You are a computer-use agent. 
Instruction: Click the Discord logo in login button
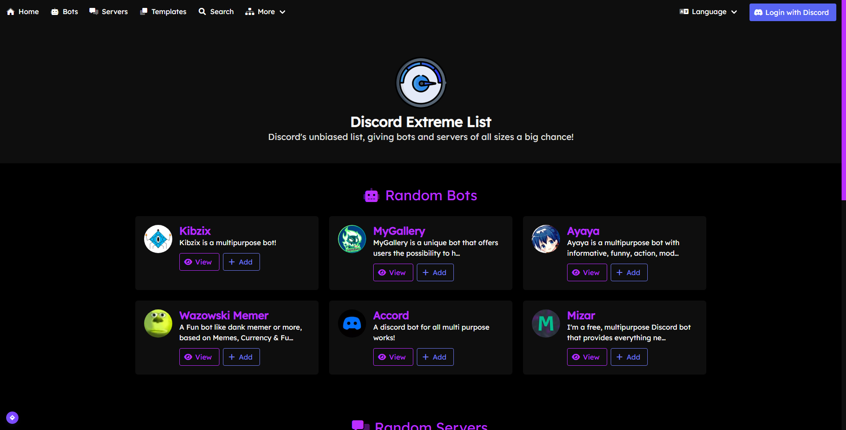tap(758, 12)
